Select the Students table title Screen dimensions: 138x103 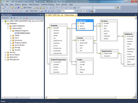pos(54,25)
